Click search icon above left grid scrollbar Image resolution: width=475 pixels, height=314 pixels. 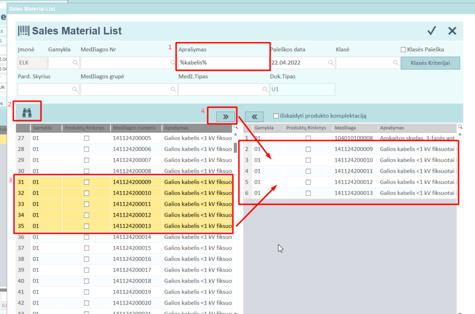(x=236, y=126)
